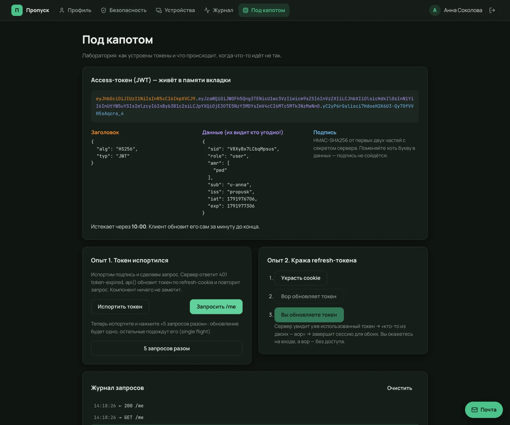Click Вы обновляете токен button
This screenshot has height=425, width=510.
pyautogui.click(x=309, y=315)
